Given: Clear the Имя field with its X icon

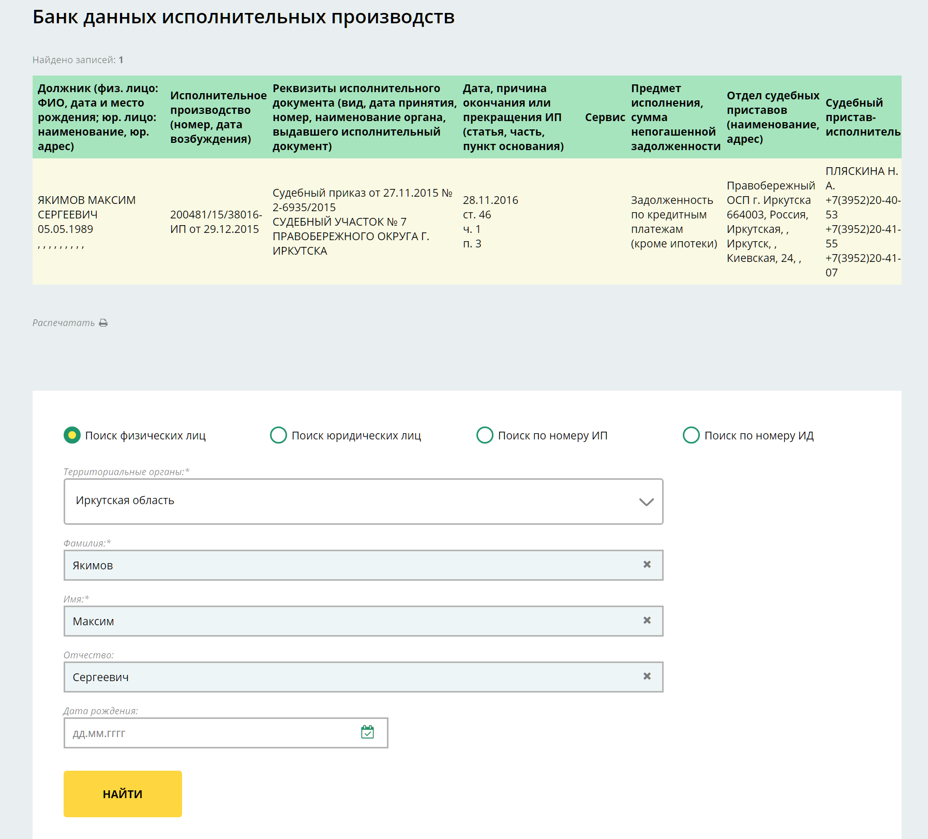Looking at the screenshot, I should (647, 621).
